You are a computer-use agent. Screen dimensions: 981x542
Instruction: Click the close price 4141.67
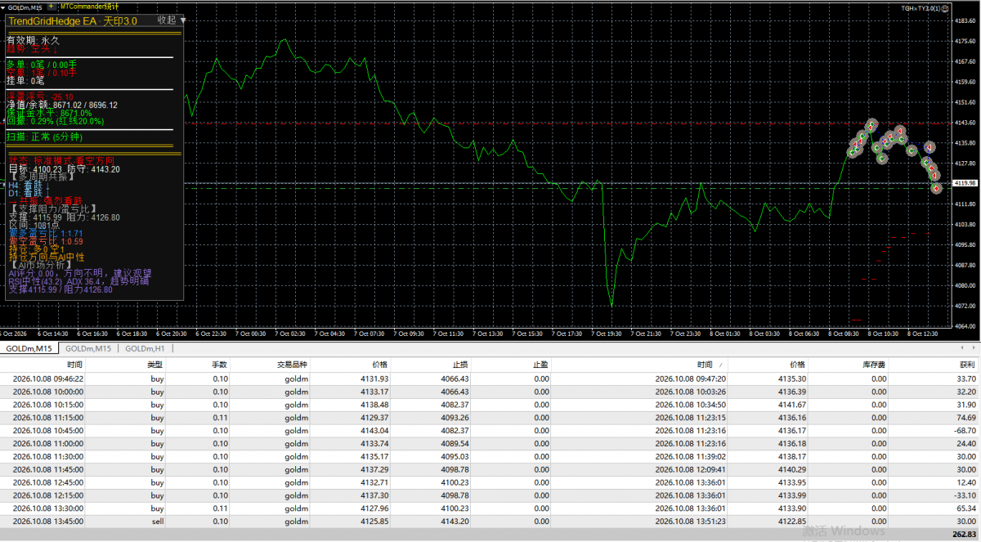click(791, 404)
